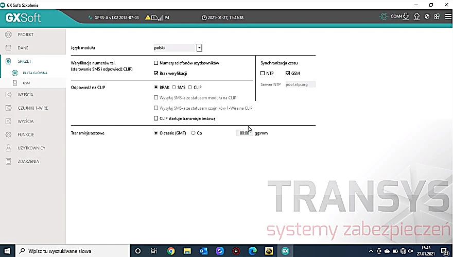This screenshot has height=257, width=453.
Task: Click the Windows Start button
Action: 8,251
